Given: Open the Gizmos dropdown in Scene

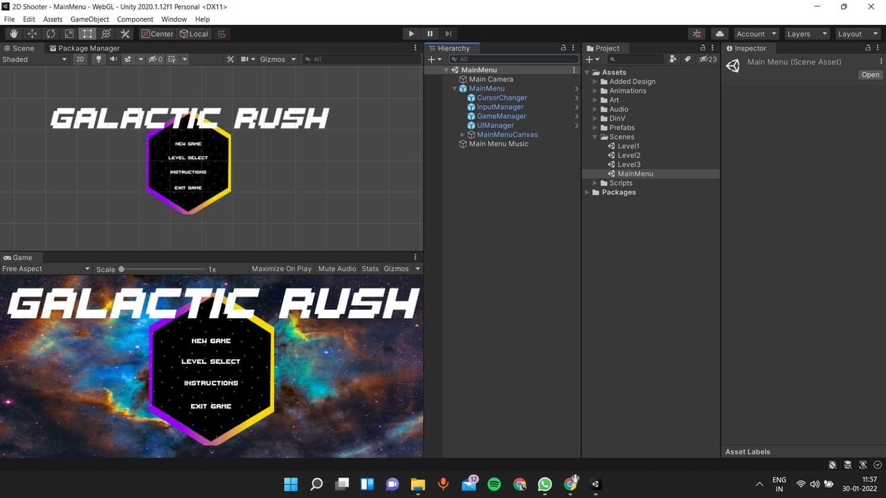Looking at the screenshot, I should [278, 59].
